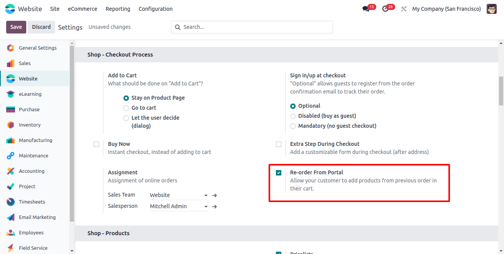
Task: Select Optional sign-in radio option
Action: pos(293,106)
